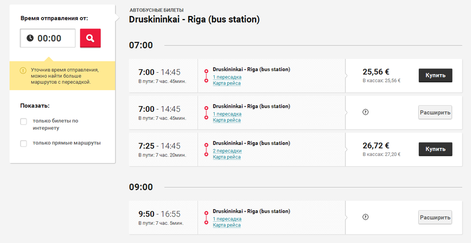471x243 pixels.
Task: Click the clock icon in time field
Action: (x=30, y=38)
